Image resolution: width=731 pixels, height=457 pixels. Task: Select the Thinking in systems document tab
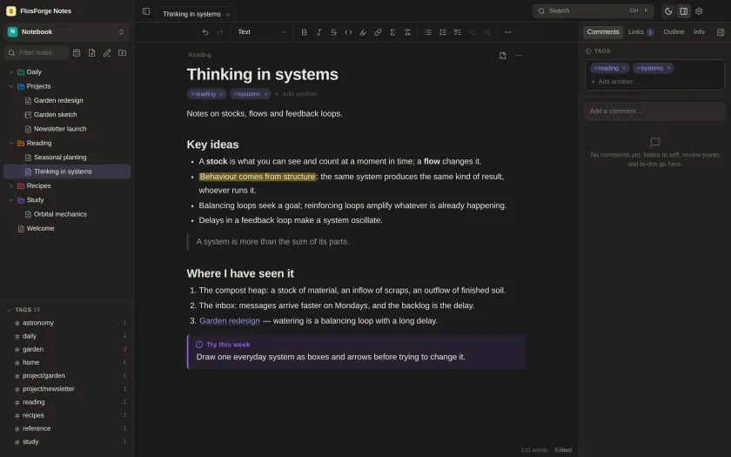click(x=191, y=14)
